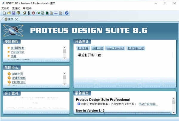Open a project via the folder toolbar icon
This screenshot has width=179, height=121.
pyautogui.click(x=9, y=13)
